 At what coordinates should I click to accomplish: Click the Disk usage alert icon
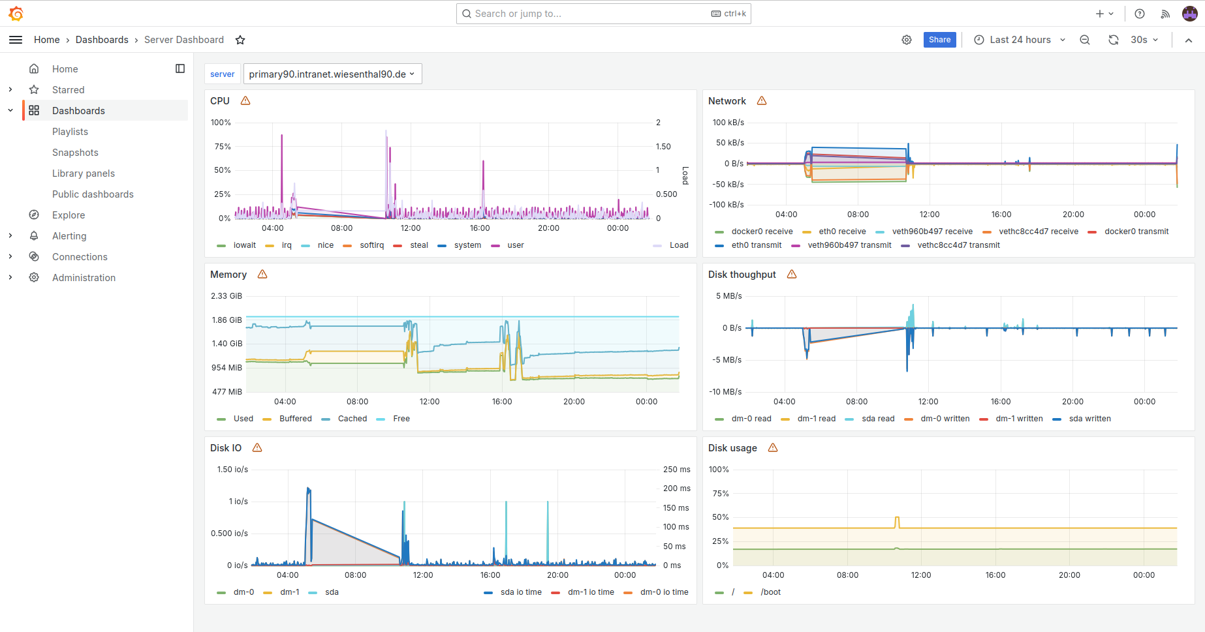tap(773, 447)
